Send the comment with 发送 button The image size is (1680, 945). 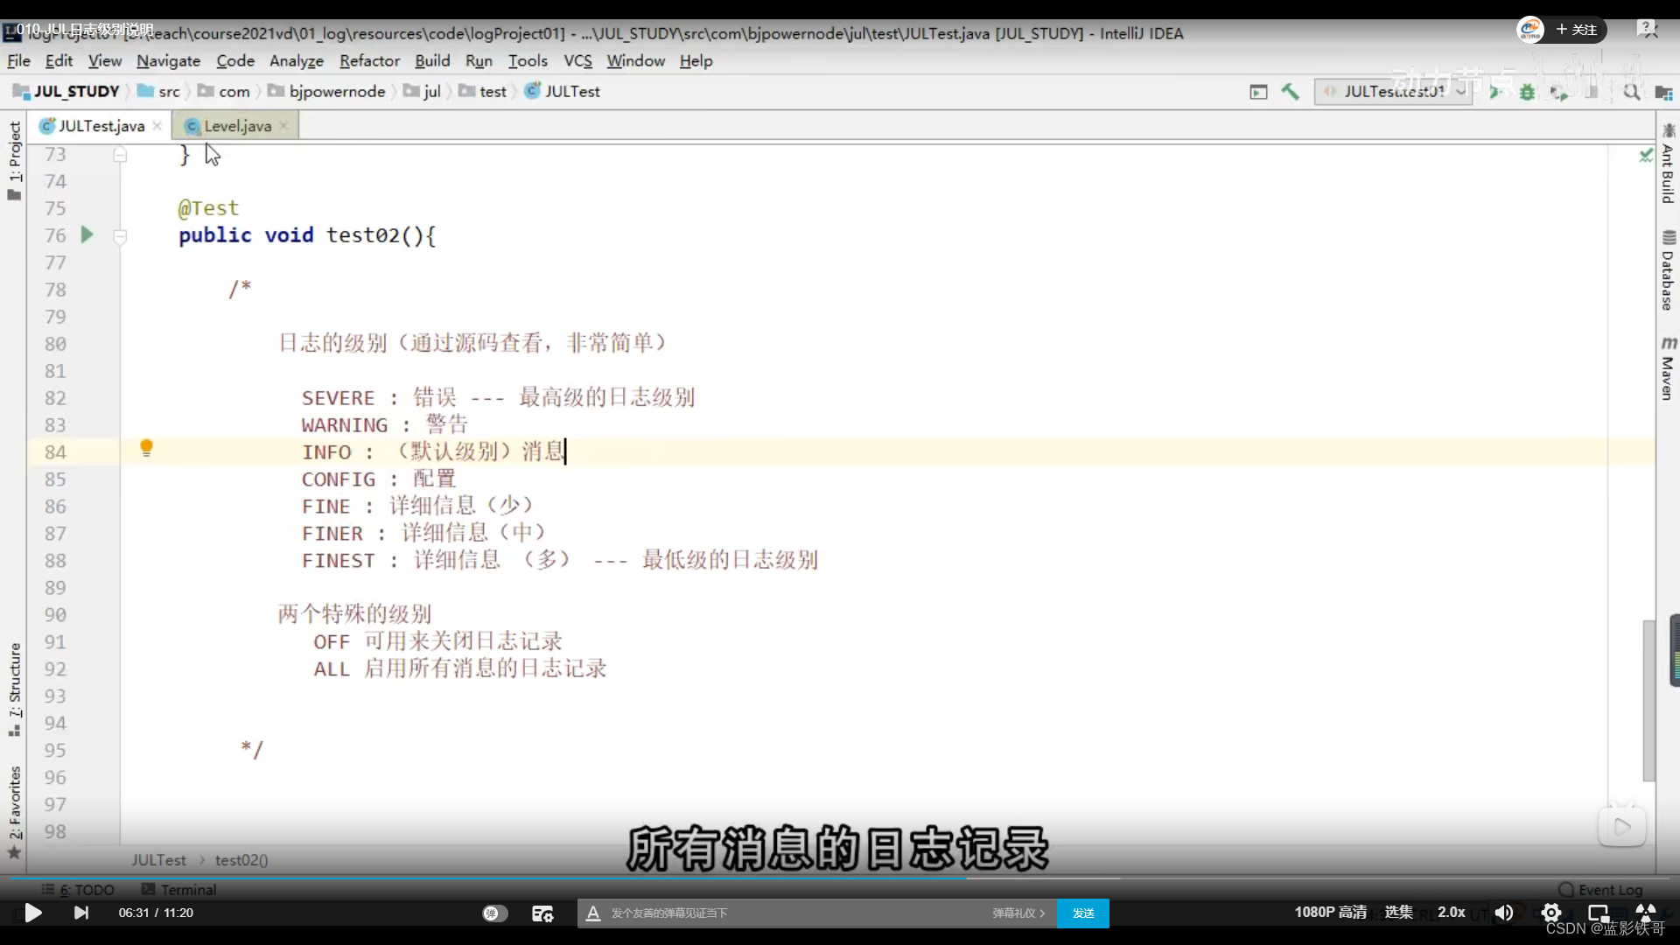pos(1083,913)
